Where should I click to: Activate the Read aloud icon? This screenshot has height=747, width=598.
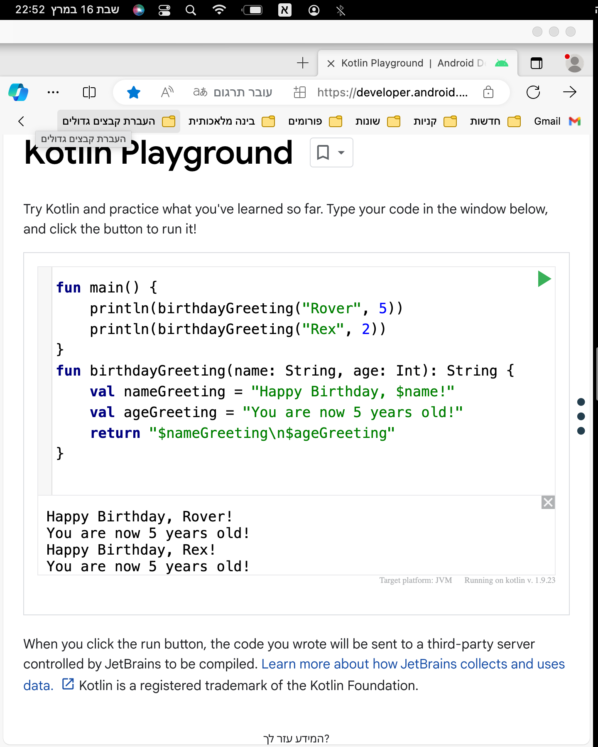point(167,92)
